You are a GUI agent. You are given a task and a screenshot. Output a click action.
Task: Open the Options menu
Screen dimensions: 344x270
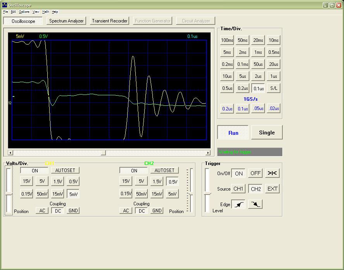pyautogui.click(x=24, y=12)
